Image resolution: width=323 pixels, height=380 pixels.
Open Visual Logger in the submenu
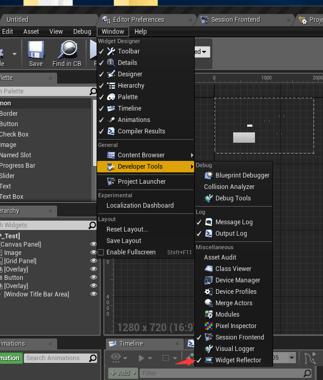(x=235, y=349)
